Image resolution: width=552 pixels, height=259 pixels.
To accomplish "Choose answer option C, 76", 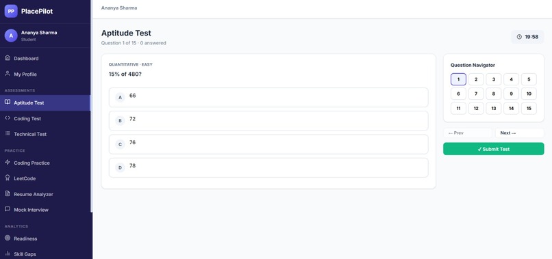I will 268,144.
